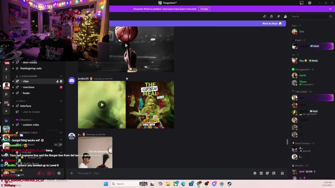Open the Nitro gift icon
This screenshot has height=188, width=335.
[x=282, y=173]
